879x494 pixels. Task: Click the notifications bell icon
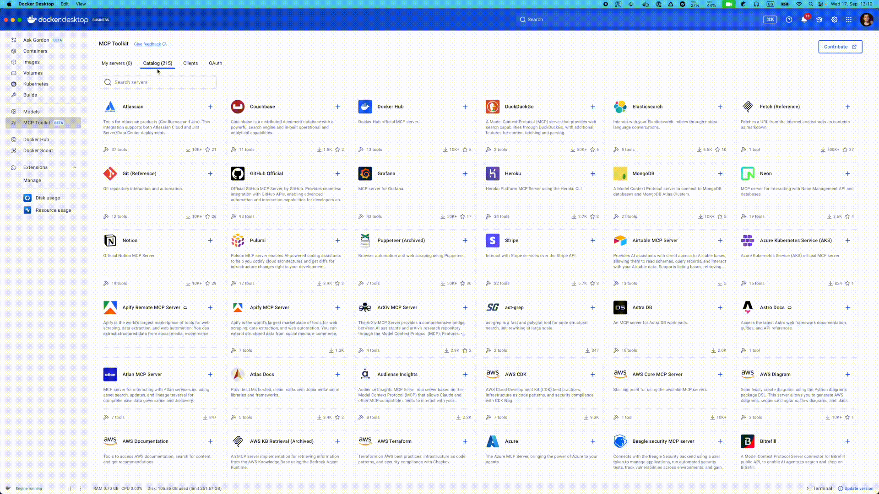click(x=804, y=20)
